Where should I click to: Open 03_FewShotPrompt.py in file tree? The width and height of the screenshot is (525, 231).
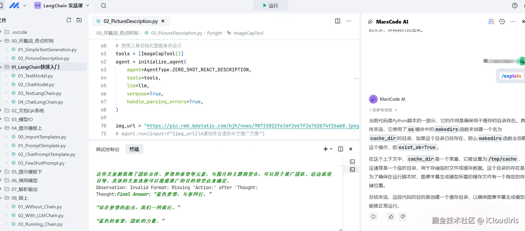pos(41,163)
